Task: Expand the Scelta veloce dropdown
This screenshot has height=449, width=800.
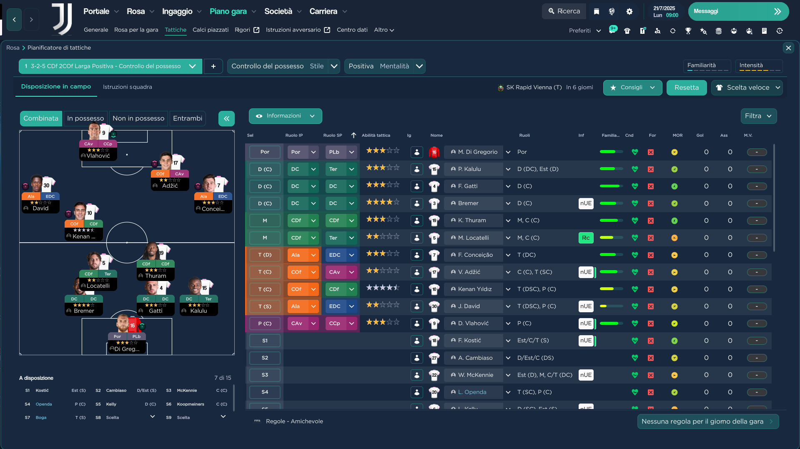Action: point(747,88)
